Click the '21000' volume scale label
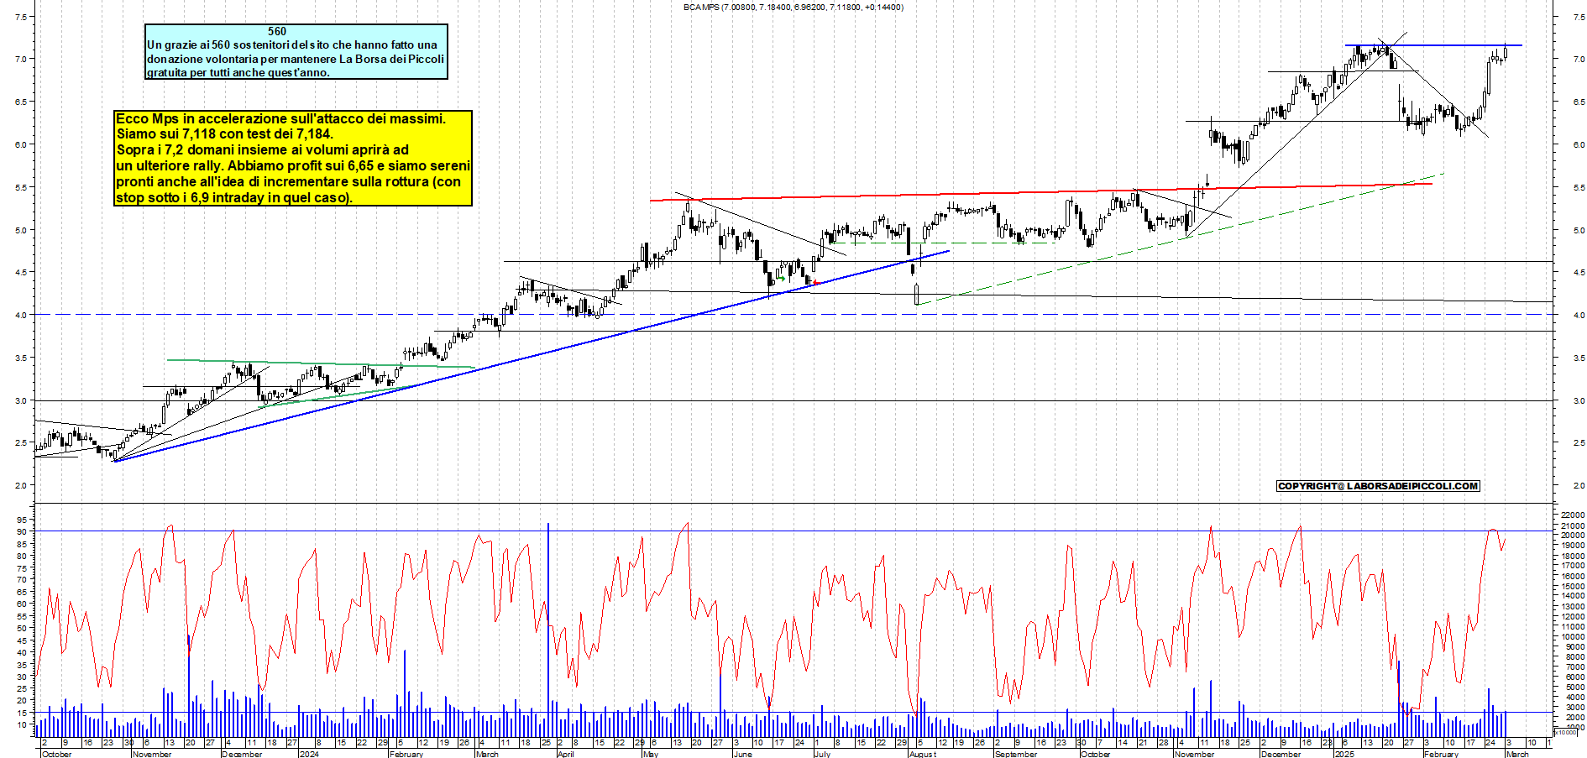 click(1573, 525)
